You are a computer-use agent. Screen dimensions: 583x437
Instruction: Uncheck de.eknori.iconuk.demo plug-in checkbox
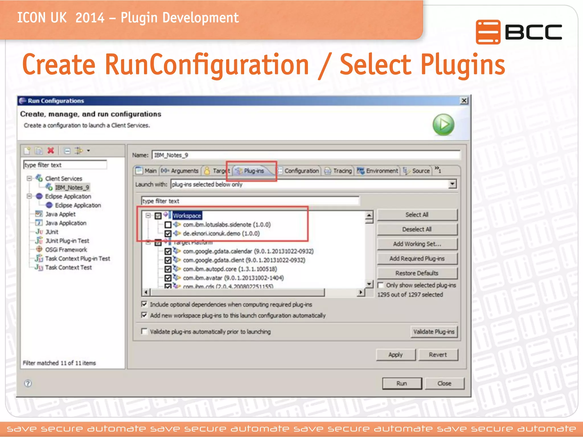coord(168,234)
